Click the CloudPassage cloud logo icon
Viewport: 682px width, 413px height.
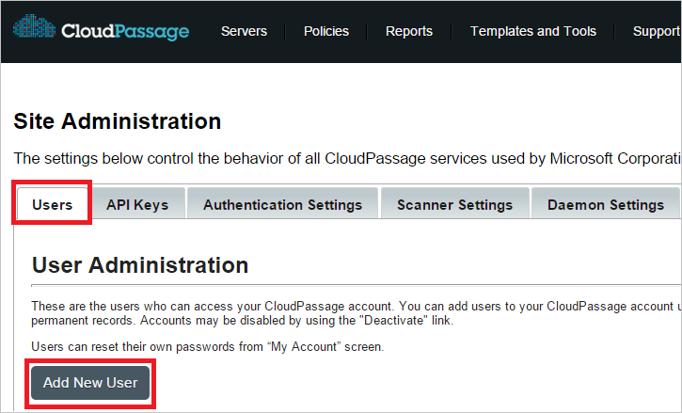click(34, 30)
